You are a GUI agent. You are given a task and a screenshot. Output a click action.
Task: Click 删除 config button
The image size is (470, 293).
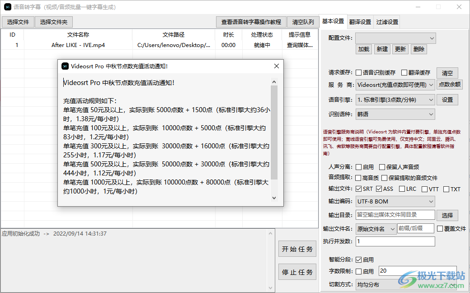tap(419, 49)
